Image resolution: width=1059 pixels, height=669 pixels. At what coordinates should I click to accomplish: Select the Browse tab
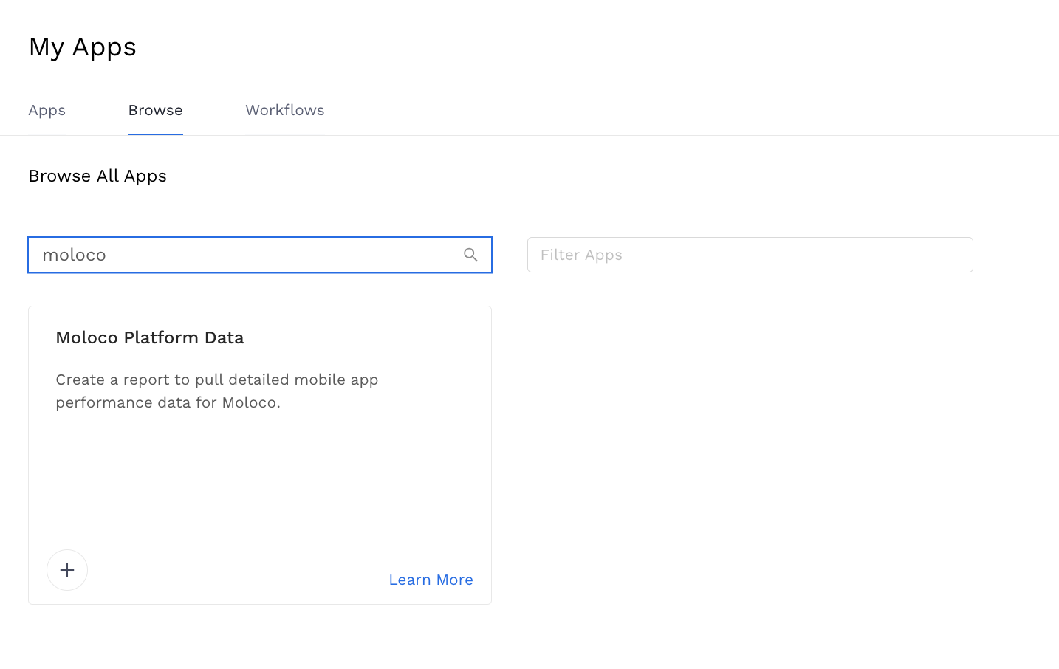point(155,110)
